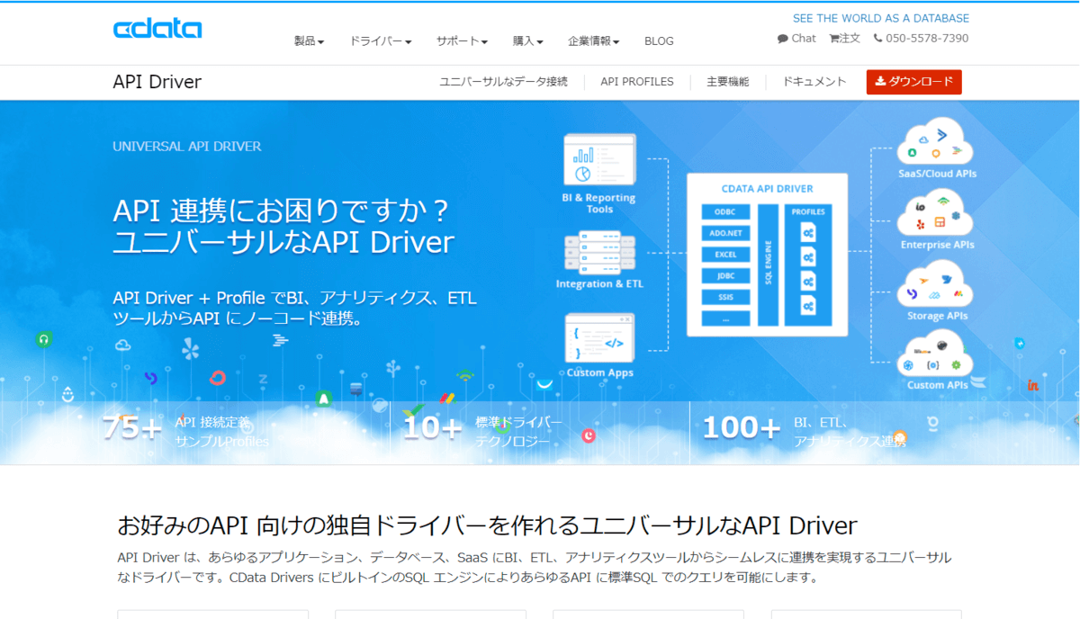Click heading お好みのAPI 向けの独自ドライバー

487,525
